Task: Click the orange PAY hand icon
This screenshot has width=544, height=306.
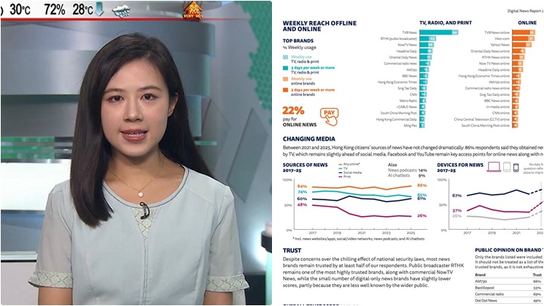Action: [x=329, y=117]
